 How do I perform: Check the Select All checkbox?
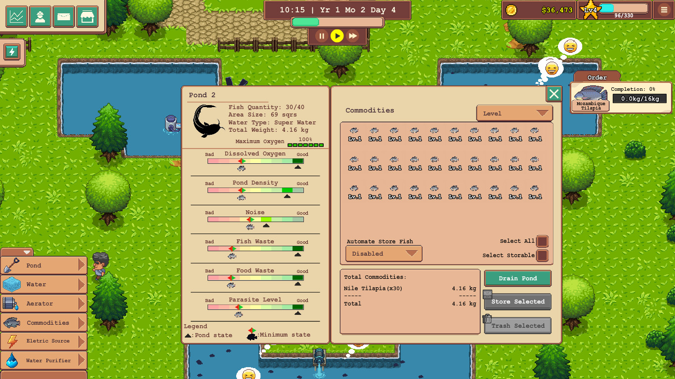[542, 241]
